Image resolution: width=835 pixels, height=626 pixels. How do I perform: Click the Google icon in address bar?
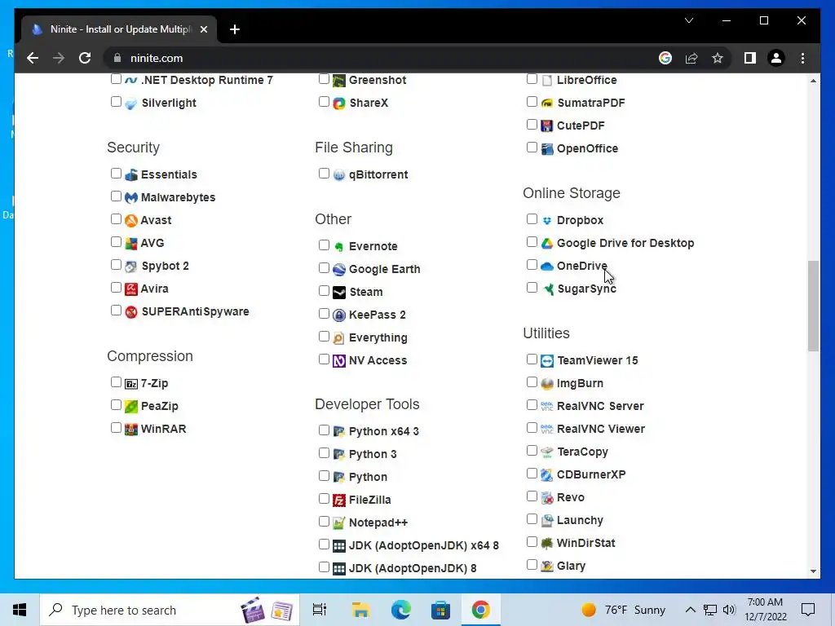665,58
